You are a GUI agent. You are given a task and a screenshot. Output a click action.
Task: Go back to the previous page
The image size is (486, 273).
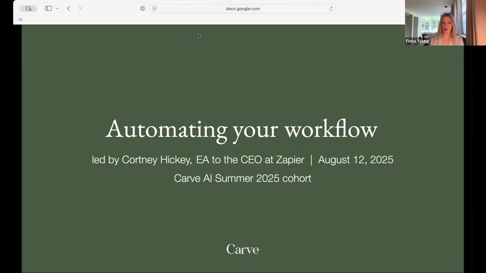69,9
